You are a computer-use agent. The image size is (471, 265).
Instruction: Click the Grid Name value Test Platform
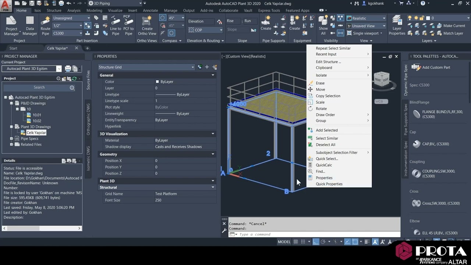166,194
